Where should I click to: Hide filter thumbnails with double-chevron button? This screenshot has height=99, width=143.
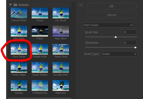pyautogui.click(x=81, y=5)
